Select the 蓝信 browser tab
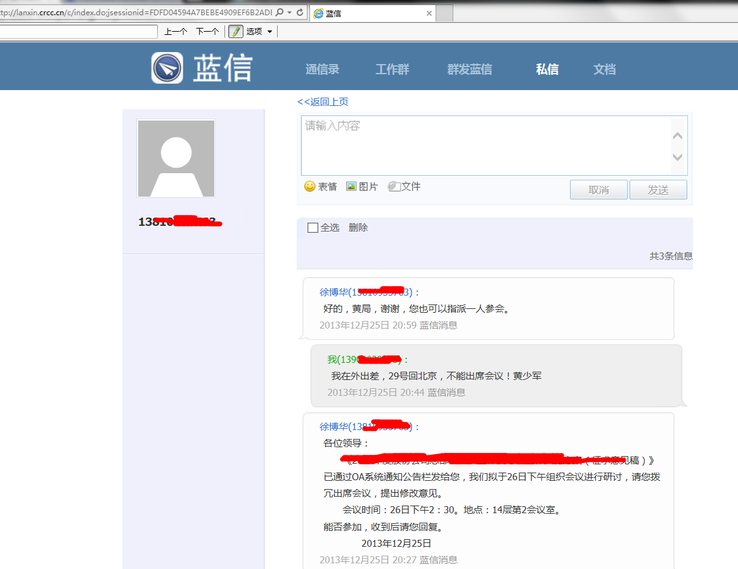Screen dimensions: 738x569 [x=373, y=14]
